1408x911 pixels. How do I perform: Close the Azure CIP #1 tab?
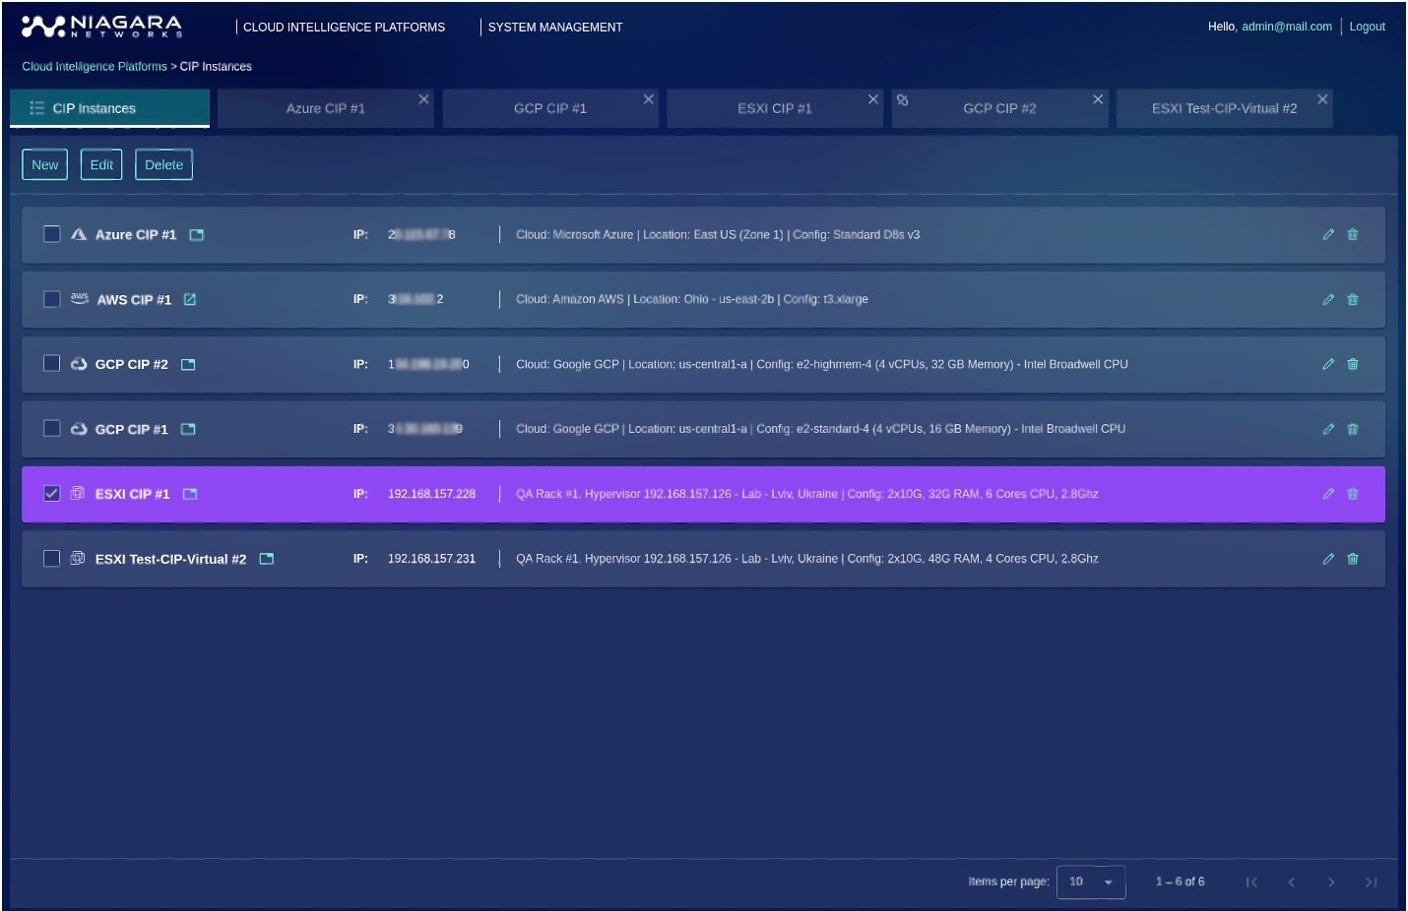coord(423,99)
